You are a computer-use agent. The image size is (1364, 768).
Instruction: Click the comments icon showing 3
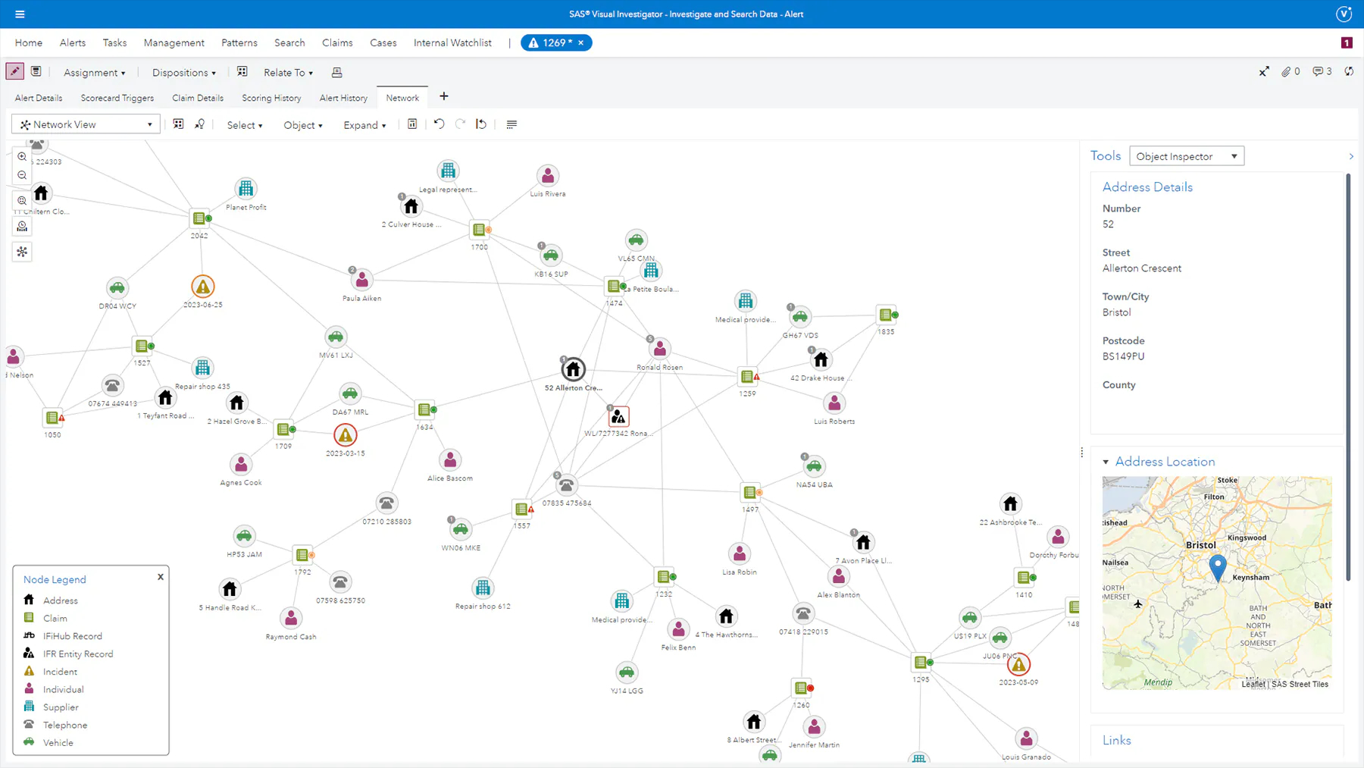(x=1322, y=72)
